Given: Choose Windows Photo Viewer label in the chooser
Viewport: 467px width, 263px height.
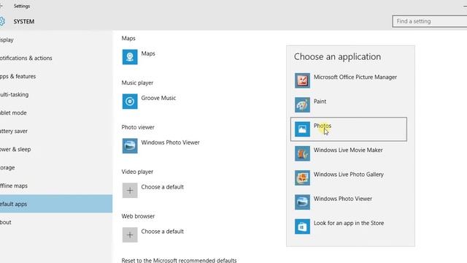Looking at the screenshot, I should click(343, 199).
